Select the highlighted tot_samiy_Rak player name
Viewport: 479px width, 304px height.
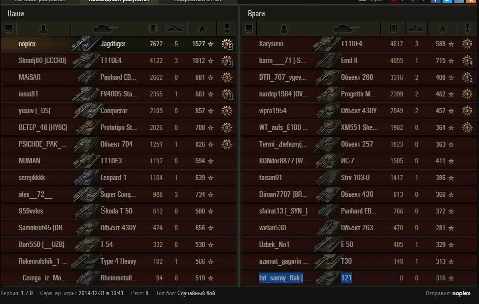281,278
